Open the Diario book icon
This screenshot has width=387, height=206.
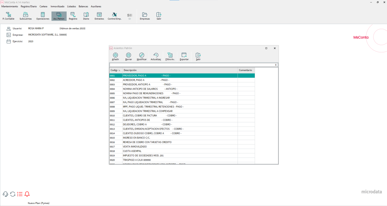86,16
